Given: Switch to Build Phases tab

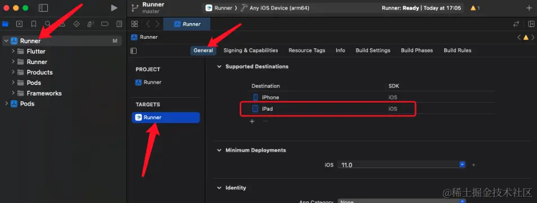Looking at the screenshot, I should 417,50.
